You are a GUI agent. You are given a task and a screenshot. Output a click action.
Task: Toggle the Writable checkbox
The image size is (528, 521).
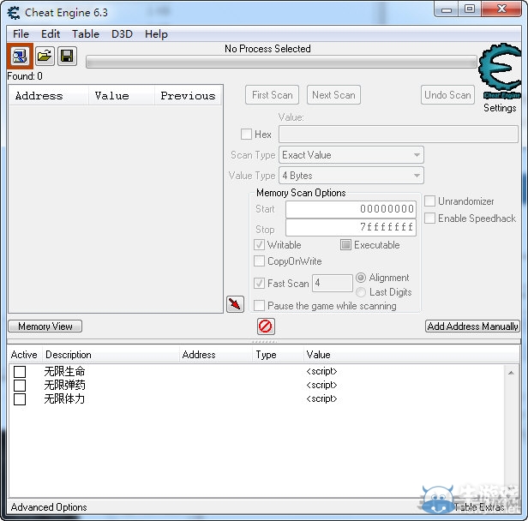[259, 245]
